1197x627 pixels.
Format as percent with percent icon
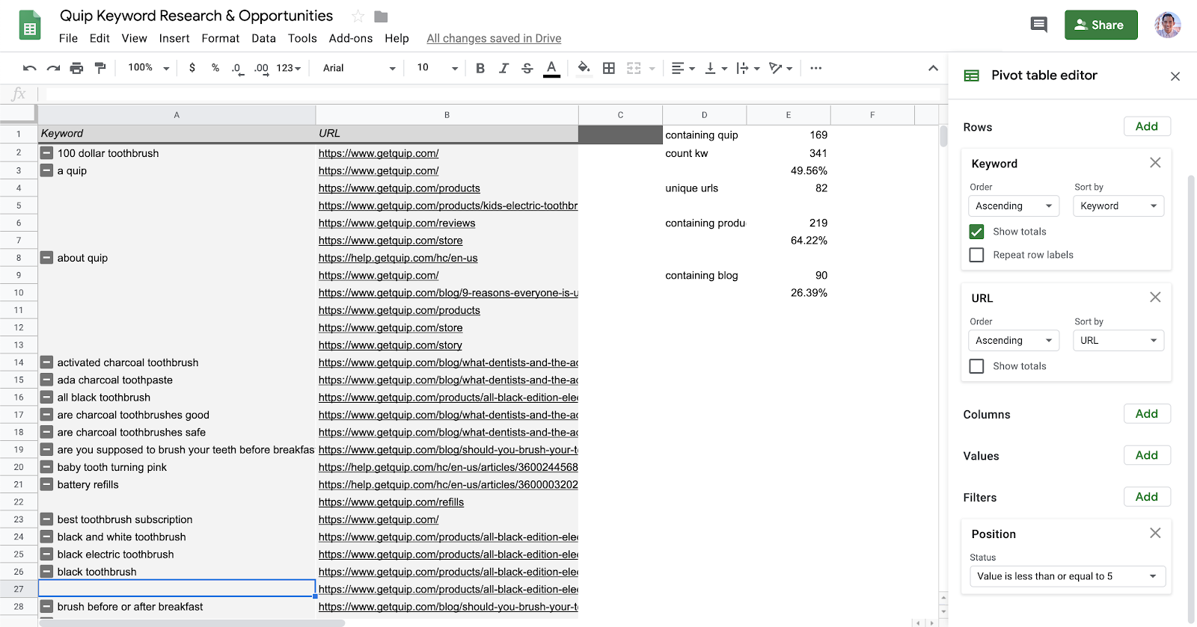(x=215, y=68)
